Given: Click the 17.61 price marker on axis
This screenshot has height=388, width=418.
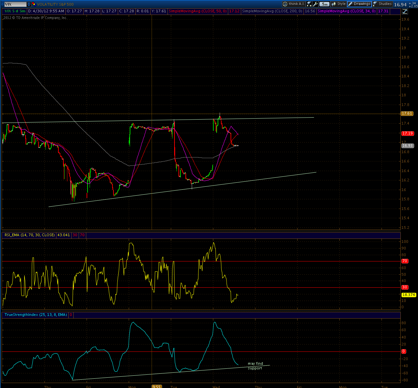Looking at the screenshot, I should (407, 114).
